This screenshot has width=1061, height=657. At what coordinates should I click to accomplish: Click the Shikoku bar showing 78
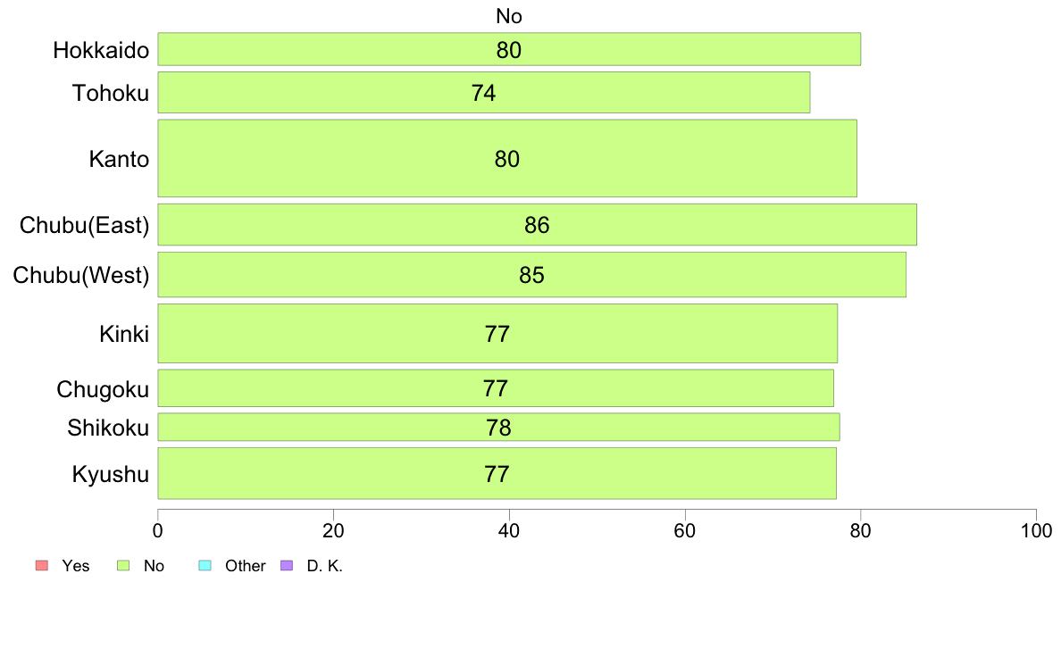point(498,428)
